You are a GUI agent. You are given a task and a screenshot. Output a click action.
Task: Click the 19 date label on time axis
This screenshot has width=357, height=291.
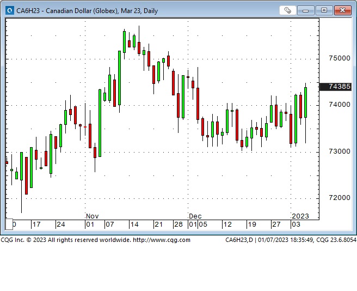click(252, 225)
